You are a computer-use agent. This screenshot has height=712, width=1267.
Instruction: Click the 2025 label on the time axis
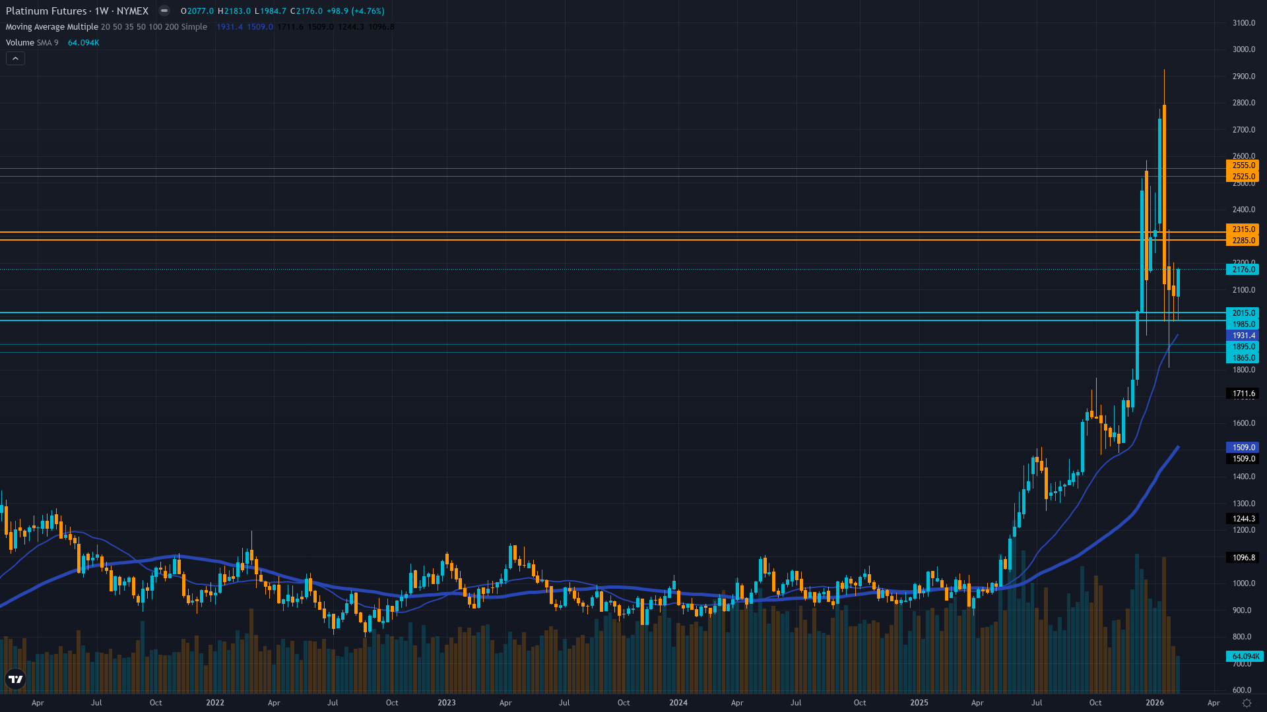[x=919, y=703]
